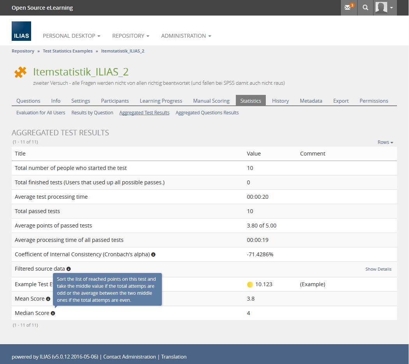Expand the Repository dropdown menu
The height and width of the screenshot is (364, 409).
(131, 36)
